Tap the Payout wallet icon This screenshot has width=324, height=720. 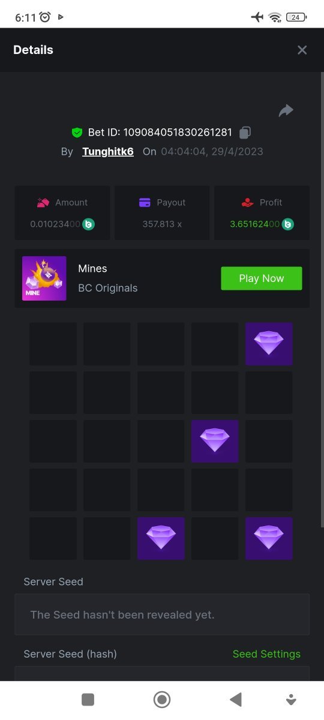145,203
